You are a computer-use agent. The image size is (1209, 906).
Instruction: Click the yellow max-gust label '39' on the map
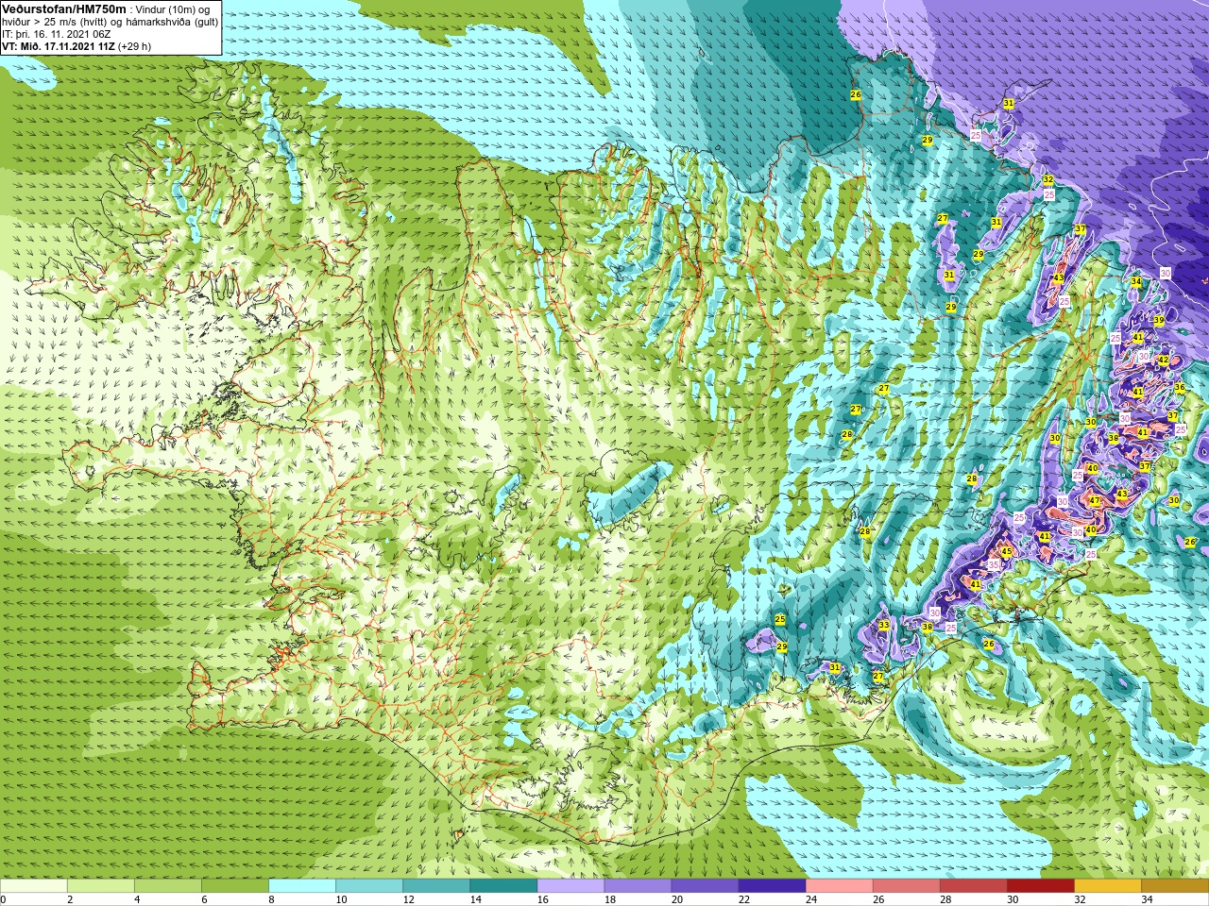[1158, 321]
